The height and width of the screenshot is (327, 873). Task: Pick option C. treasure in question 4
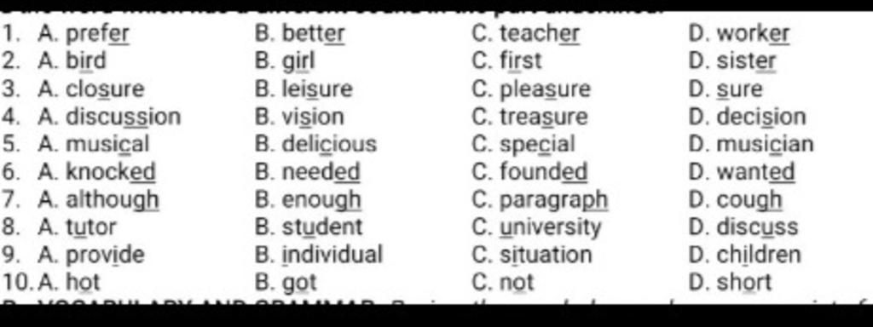coord(529,117)
